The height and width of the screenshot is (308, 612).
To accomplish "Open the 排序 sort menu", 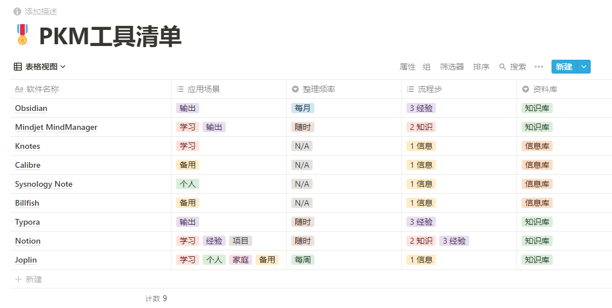I will point(481,67).
